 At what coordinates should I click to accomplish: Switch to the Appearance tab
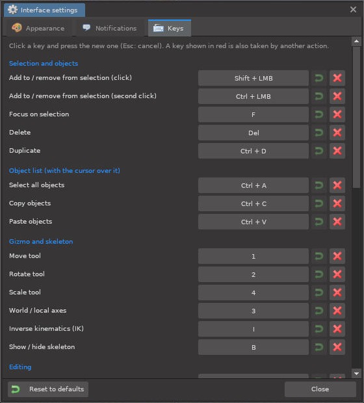38,28
